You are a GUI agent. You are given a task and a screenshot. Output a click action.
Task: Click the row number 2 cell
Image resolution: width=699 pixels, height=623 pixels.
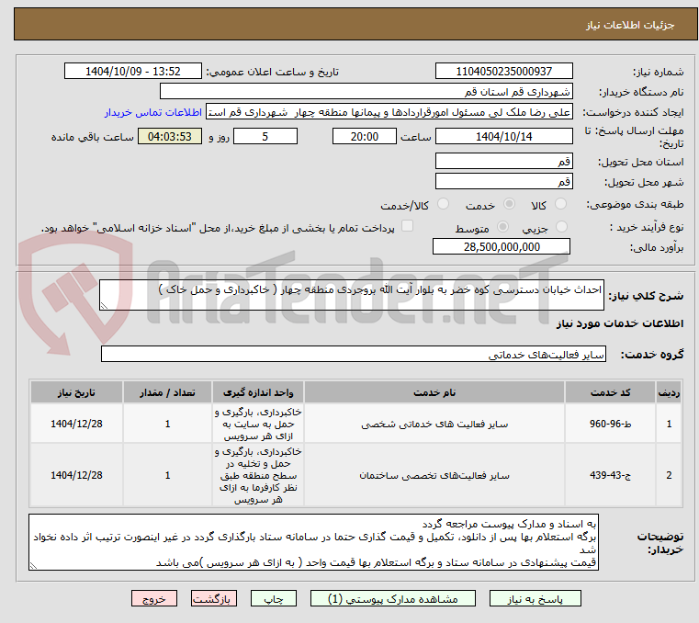tap(669, 475)
